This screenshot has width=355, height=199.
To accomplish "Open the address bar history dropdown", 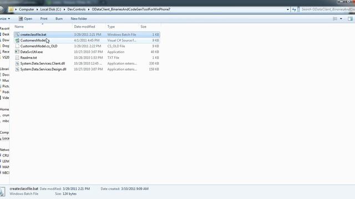I will point(288,9).
